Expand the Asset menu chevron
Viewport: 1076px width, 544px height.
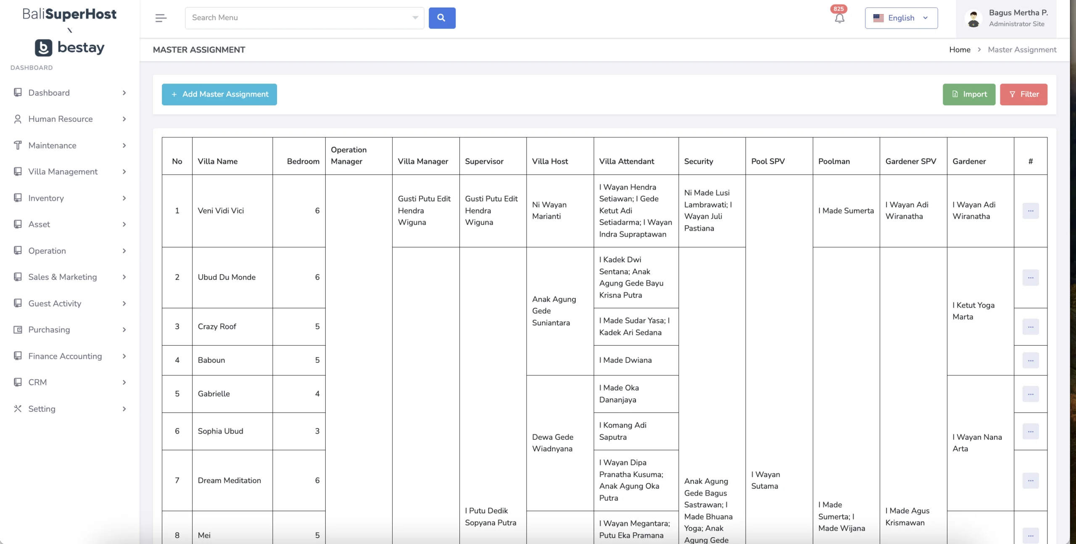[124, 224]
